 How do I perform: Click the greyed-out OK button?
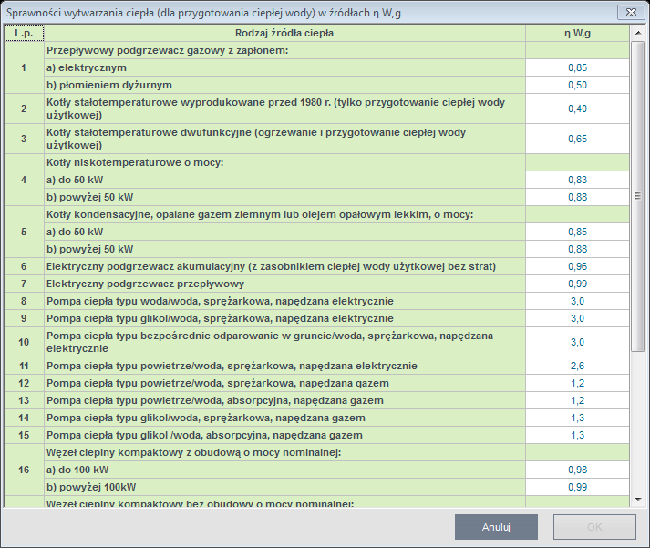click(594, 527)
